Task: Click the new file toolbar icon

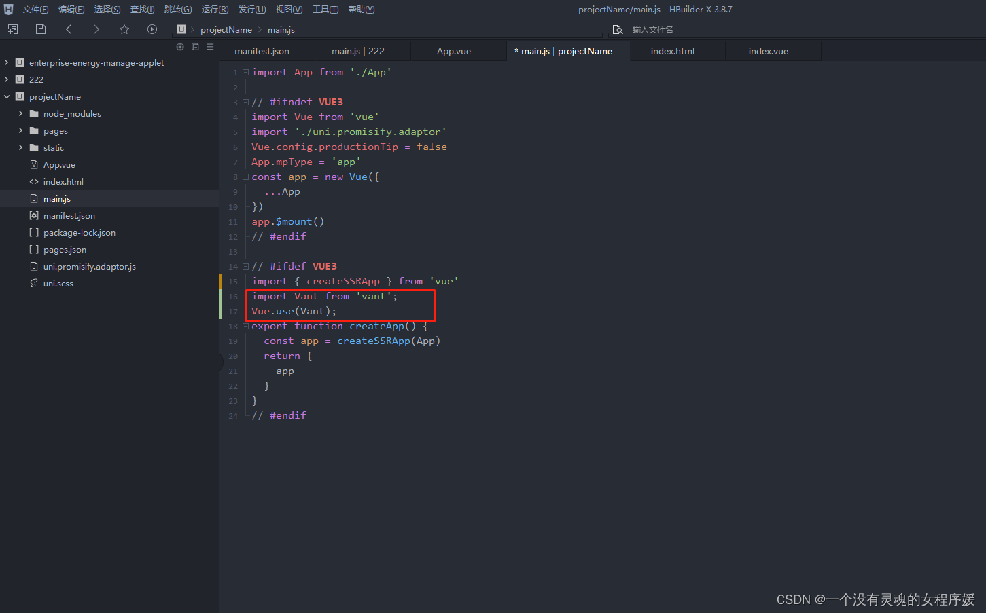Action: [13, 29]
